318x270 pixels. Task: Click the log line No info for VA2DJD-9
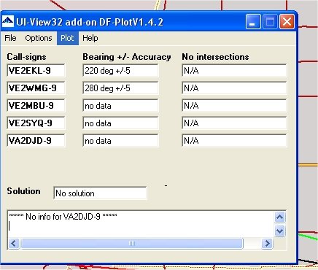click(x=63, y=216)
